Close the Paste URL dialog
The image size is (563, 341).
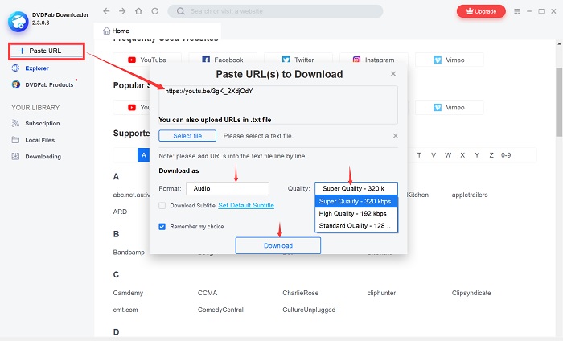coord(393,74)
